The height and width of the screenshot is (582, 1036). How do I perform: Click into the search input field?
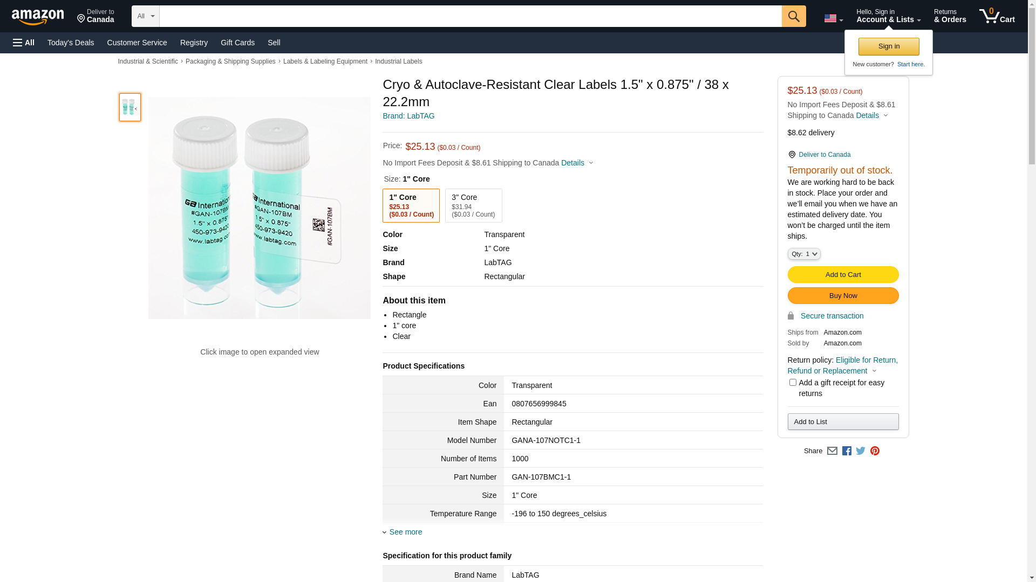point(470,16)
